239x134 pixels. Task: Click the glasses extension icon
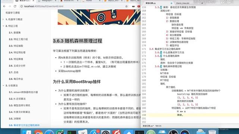point(133,6)
